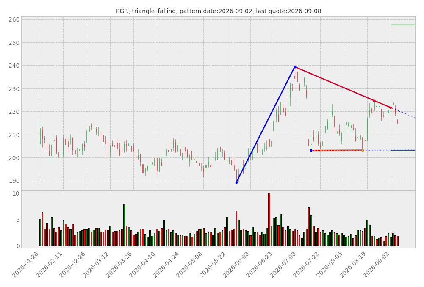
Task: Click the red dot on descending trendline near 225
Action: (374, 101)
